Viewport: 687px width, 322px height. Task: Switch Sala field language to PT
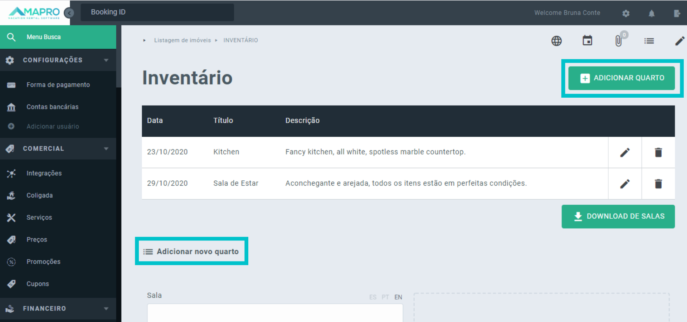click(385, 297)
